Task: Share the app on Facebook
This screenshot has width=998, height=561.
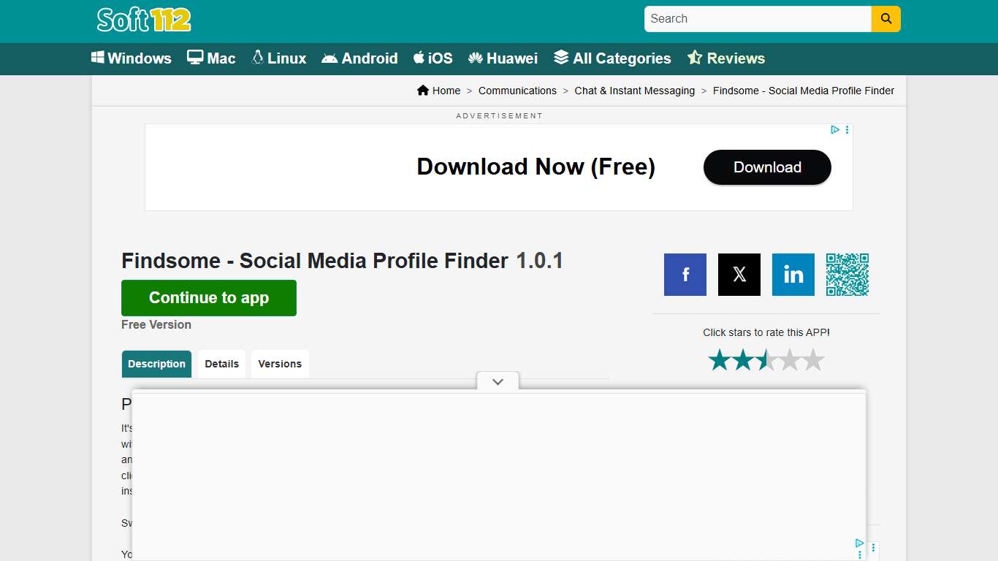Action: [685, 275]
